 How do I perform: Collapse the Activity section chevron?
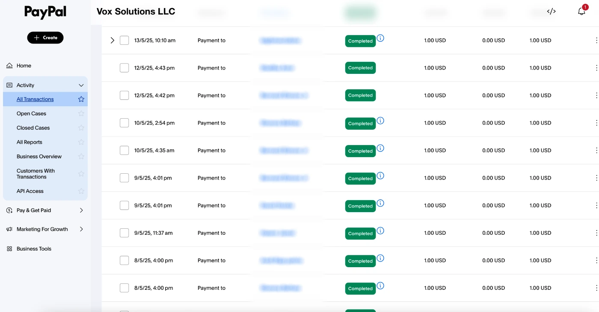(81, 85)
